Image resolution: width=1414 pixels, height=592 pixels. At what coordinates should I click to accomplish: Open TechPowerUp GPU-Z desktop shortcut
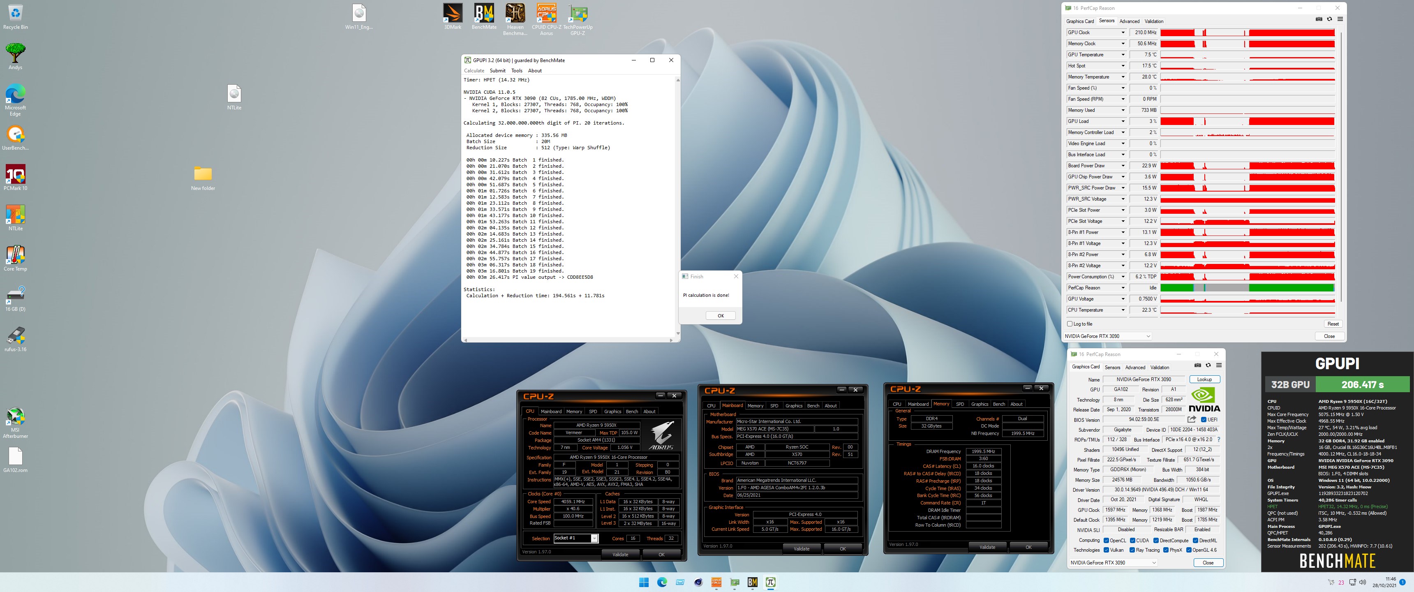pyautogui.click(x=578, y=19)
